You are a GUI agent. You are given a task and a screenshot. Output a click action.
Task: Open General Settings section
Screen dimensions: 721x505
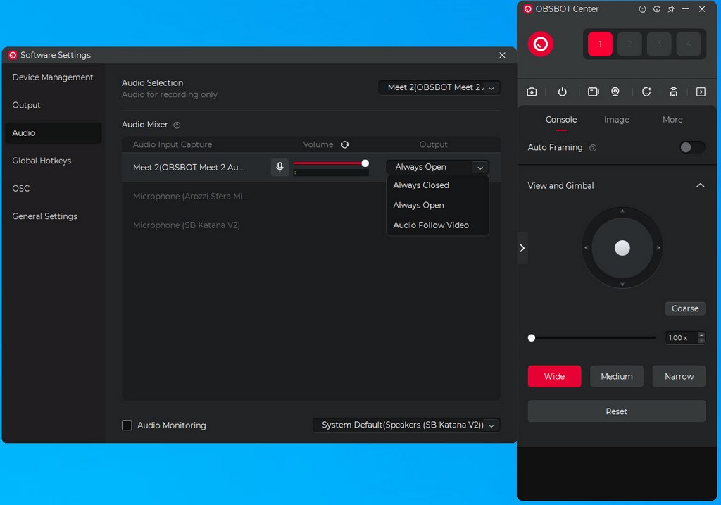pyautogui.click(x=53, y=216)
